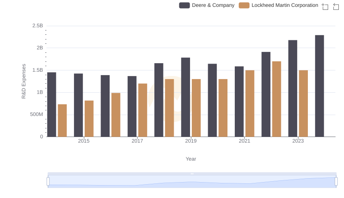Screen dimensions: 344x198
Task: Click the Year axis title
Action: click(191, 159)
